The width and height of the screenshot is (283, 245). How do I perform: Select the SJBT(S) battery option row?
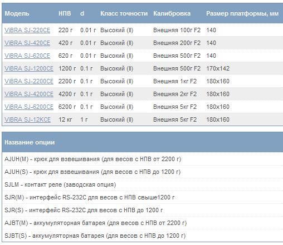[143, 236]
